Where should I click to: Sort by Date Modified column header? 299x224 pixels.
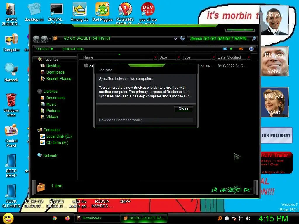pyautogui.click(x=232, y=57)
